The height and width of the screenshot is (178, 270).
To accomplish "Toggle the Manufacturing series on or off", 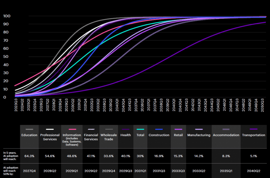I will [x=199, y=129].
